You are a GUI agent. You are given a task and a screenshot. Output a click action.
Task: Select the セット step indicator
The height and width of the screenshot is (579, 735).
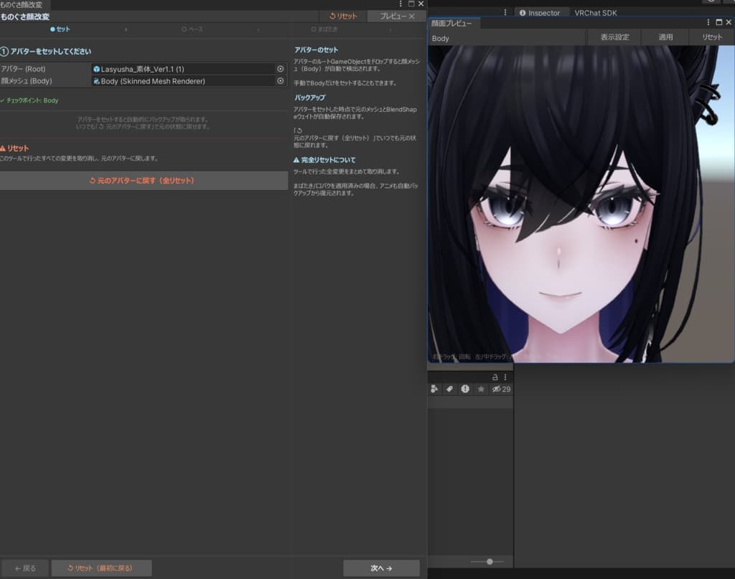pos(60,29)
